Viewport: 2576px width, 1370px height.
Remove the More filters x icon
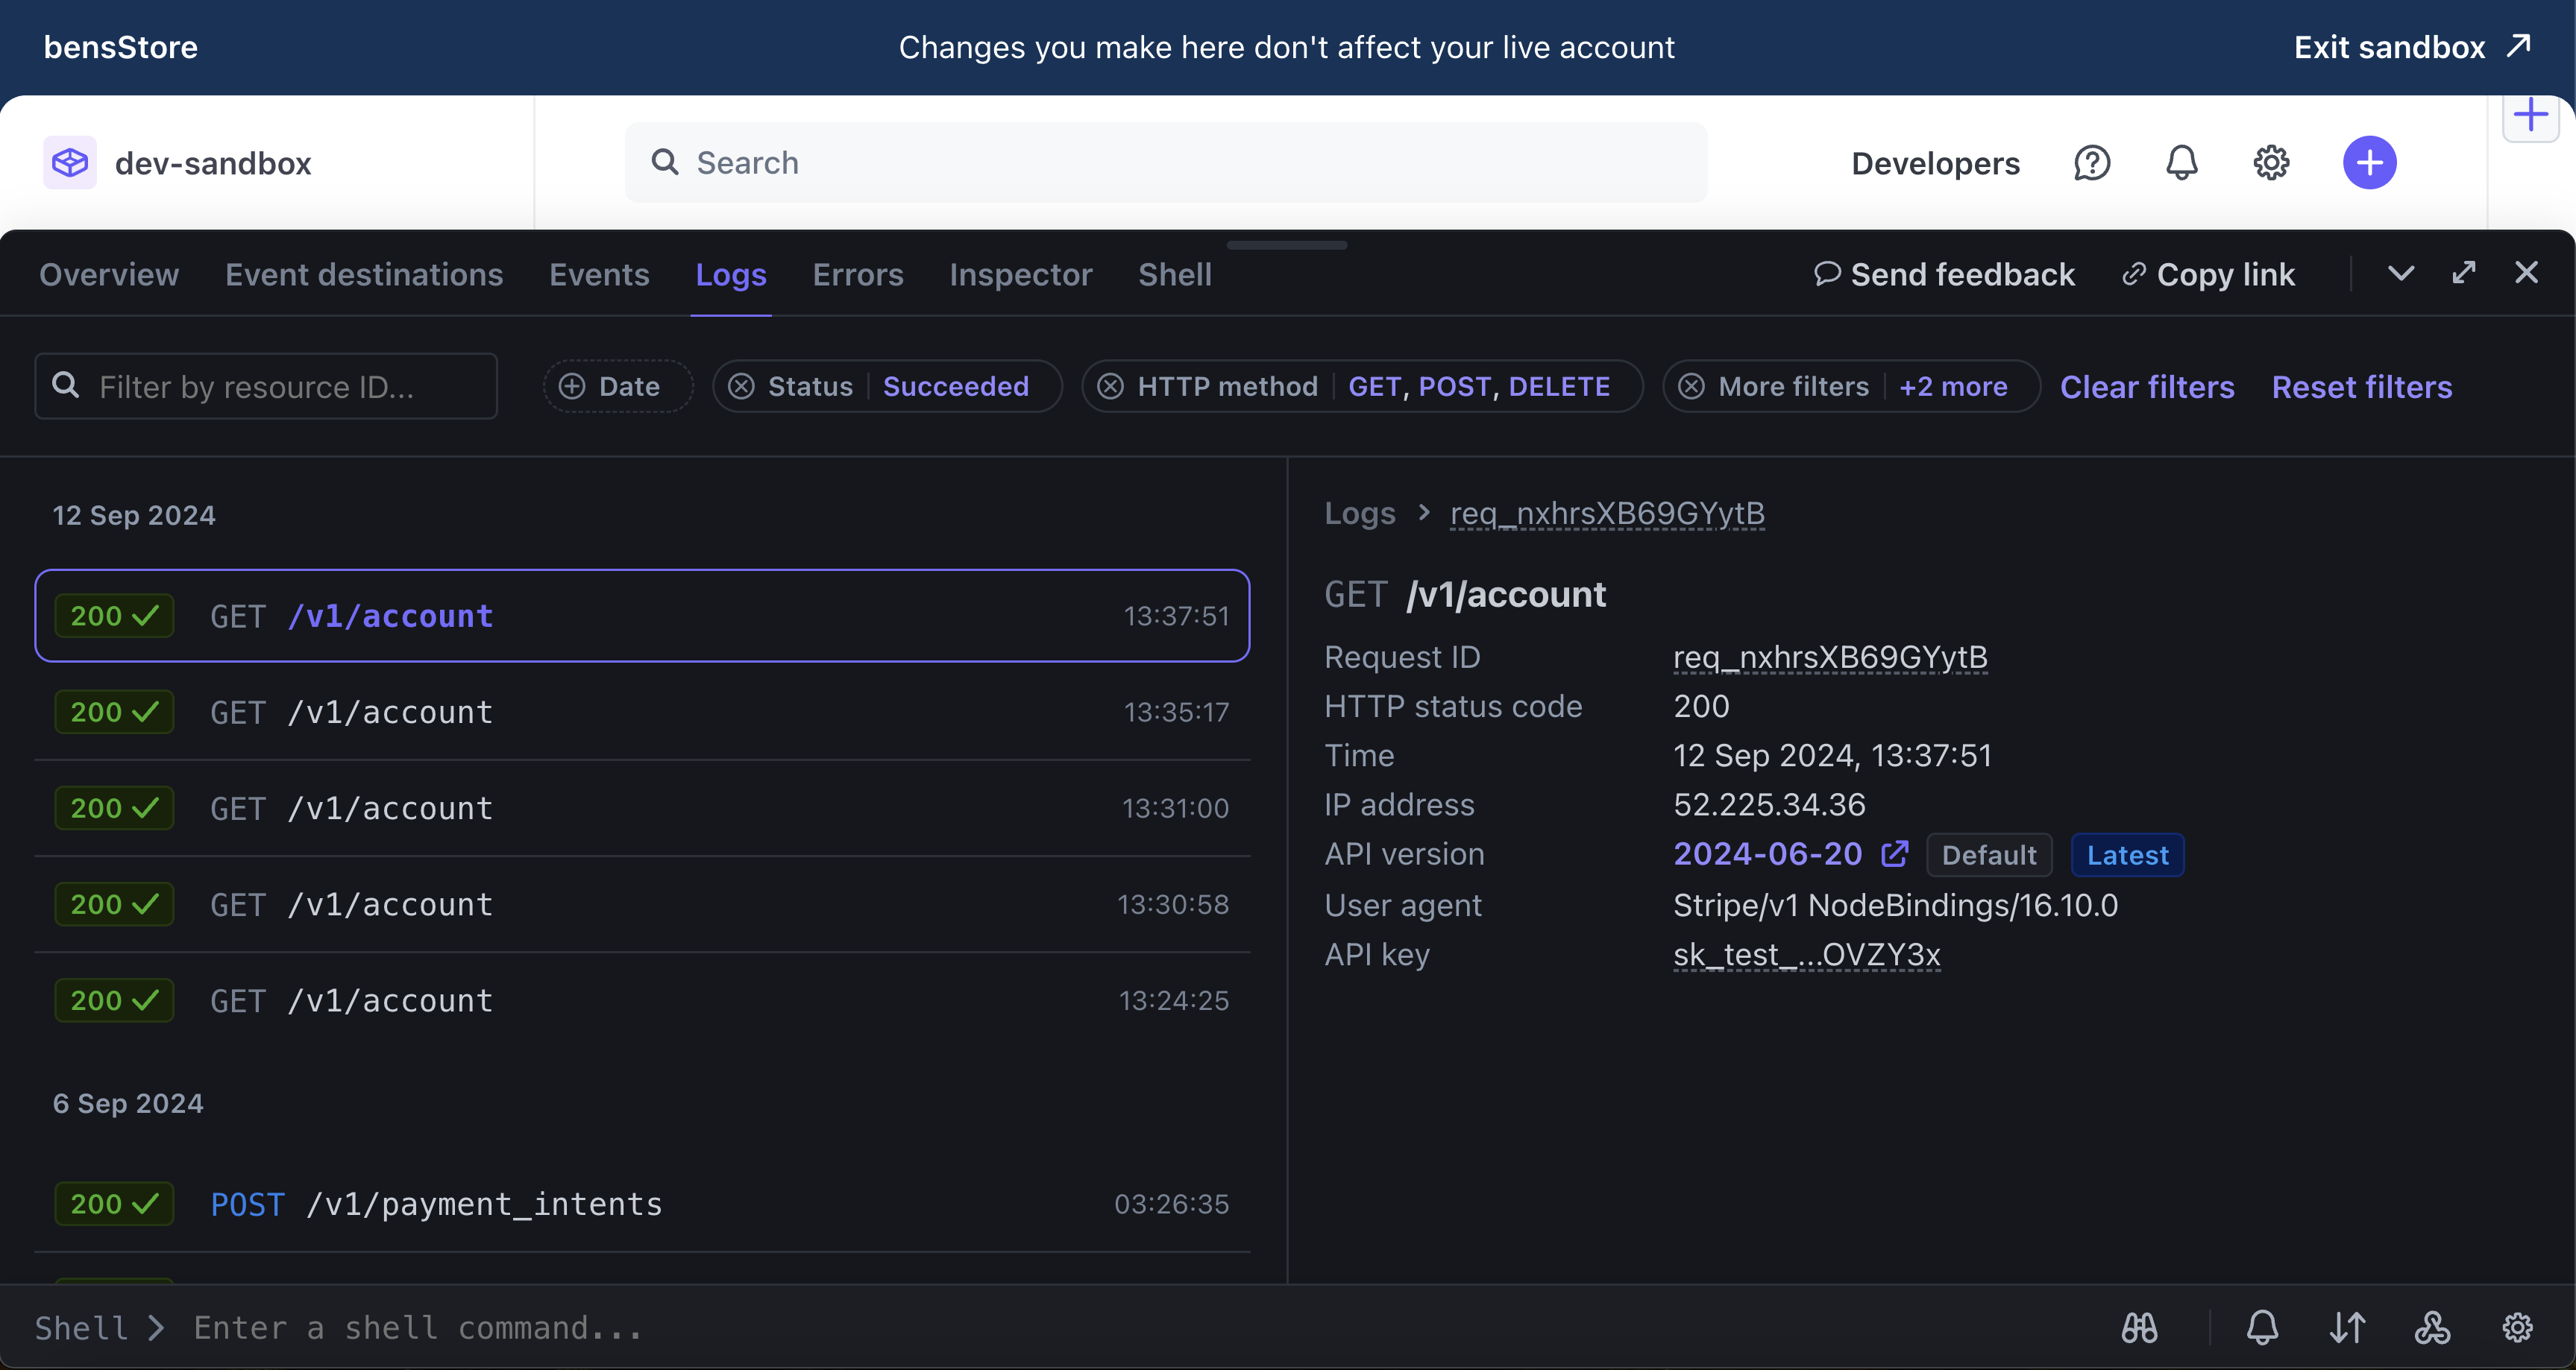[1690, 385]
